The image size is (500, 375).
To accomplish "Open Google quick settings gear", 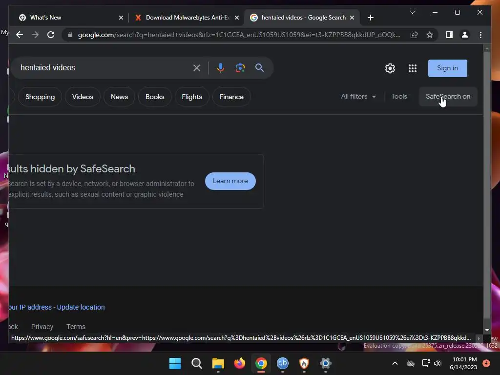I will click(x=390, y=68).
